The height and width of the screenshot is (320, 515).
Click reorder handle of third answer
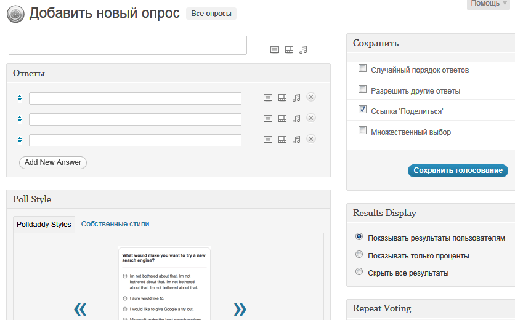point(20,140)
